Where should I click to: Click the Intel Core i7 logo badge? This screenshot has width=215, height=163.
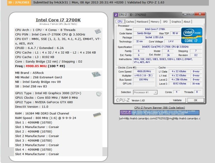(x=192, y=35)
